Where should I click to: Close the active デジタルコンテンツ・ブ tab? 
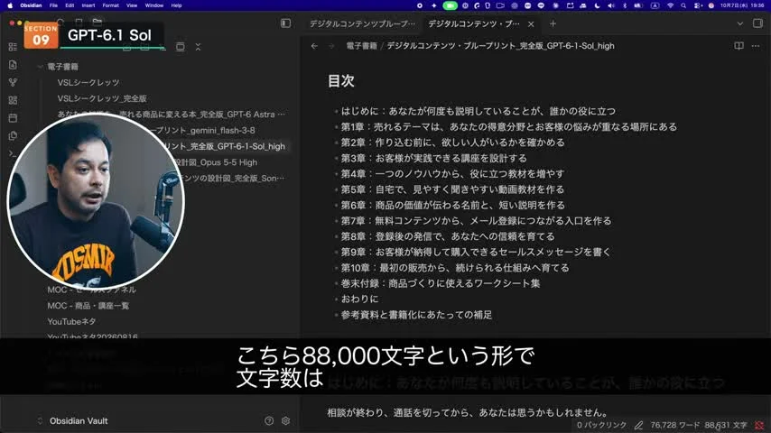pyautogui.click(x=531, y=23)
